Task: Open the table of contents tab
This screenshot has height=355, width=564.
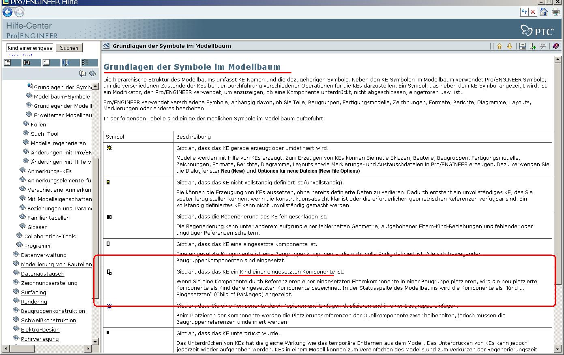Action: tap(12, 62)
